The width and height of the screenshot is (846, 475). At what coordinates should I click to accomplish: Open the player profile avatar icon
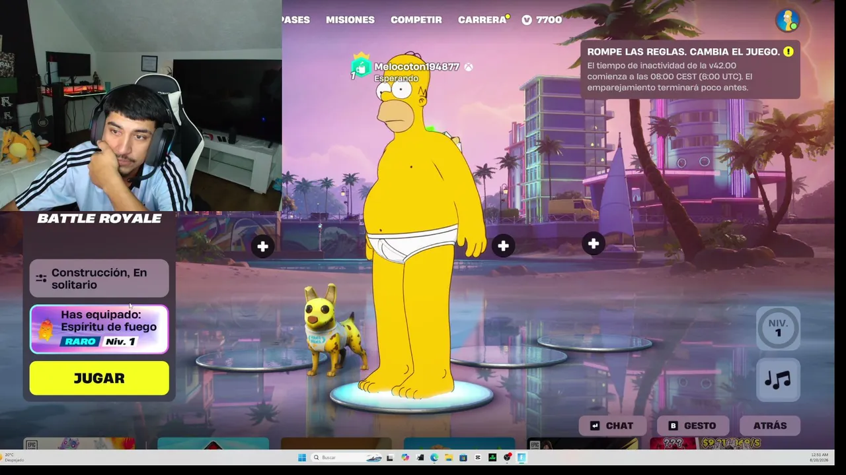point(787,20)
